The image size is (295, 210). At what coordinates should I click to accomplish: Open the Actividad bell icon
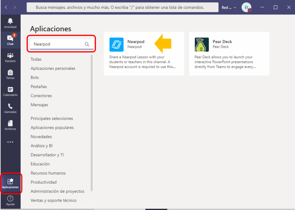(x=10, y=22)
